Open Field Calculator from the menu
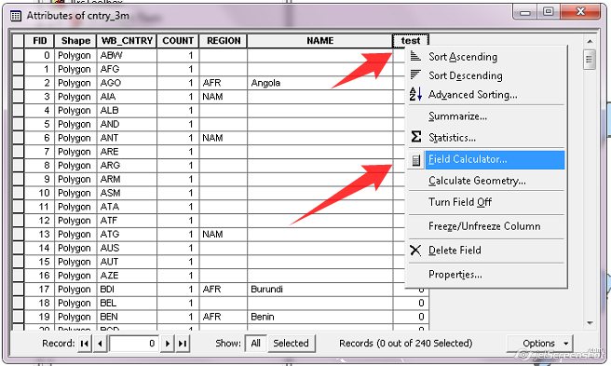Image resolution: width=611 pixels, height=366 pixels. pyautogui.click(x=486, y=159)
